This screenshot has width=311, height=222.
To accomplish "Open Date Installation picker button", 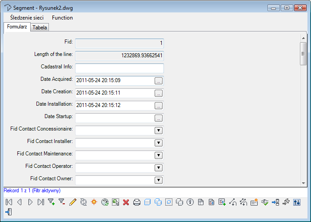I will [159, 106].
